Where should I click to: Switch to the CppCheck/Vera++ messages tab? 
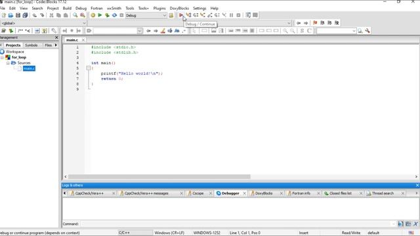click(146, 193)
